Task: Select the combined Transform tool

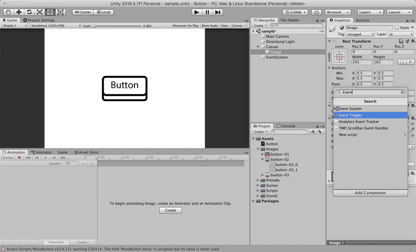Action: (60, 12)
